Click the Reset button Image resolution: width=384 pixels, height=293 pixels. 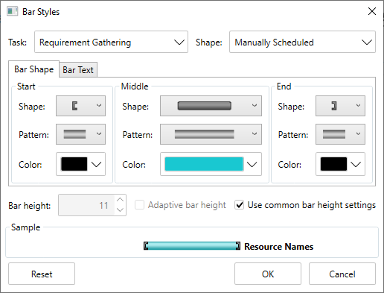pyautogui.click(x=42, y=274)
